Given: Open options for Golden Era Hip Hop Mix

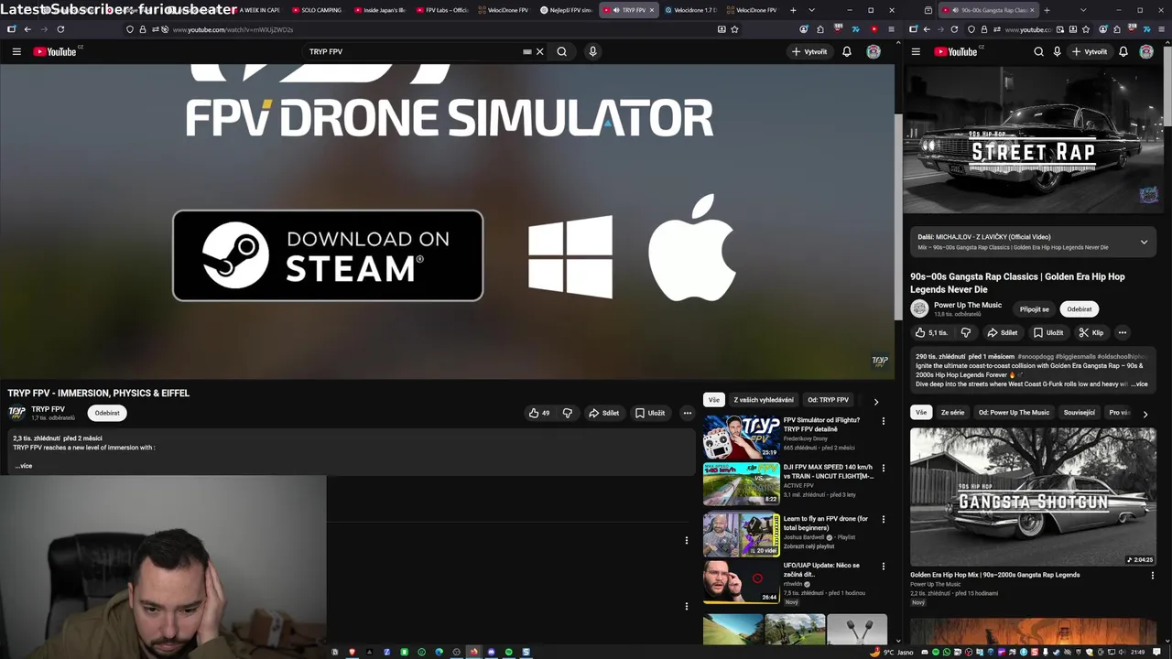Looking at the screenshot, I should coord(1153,576).
